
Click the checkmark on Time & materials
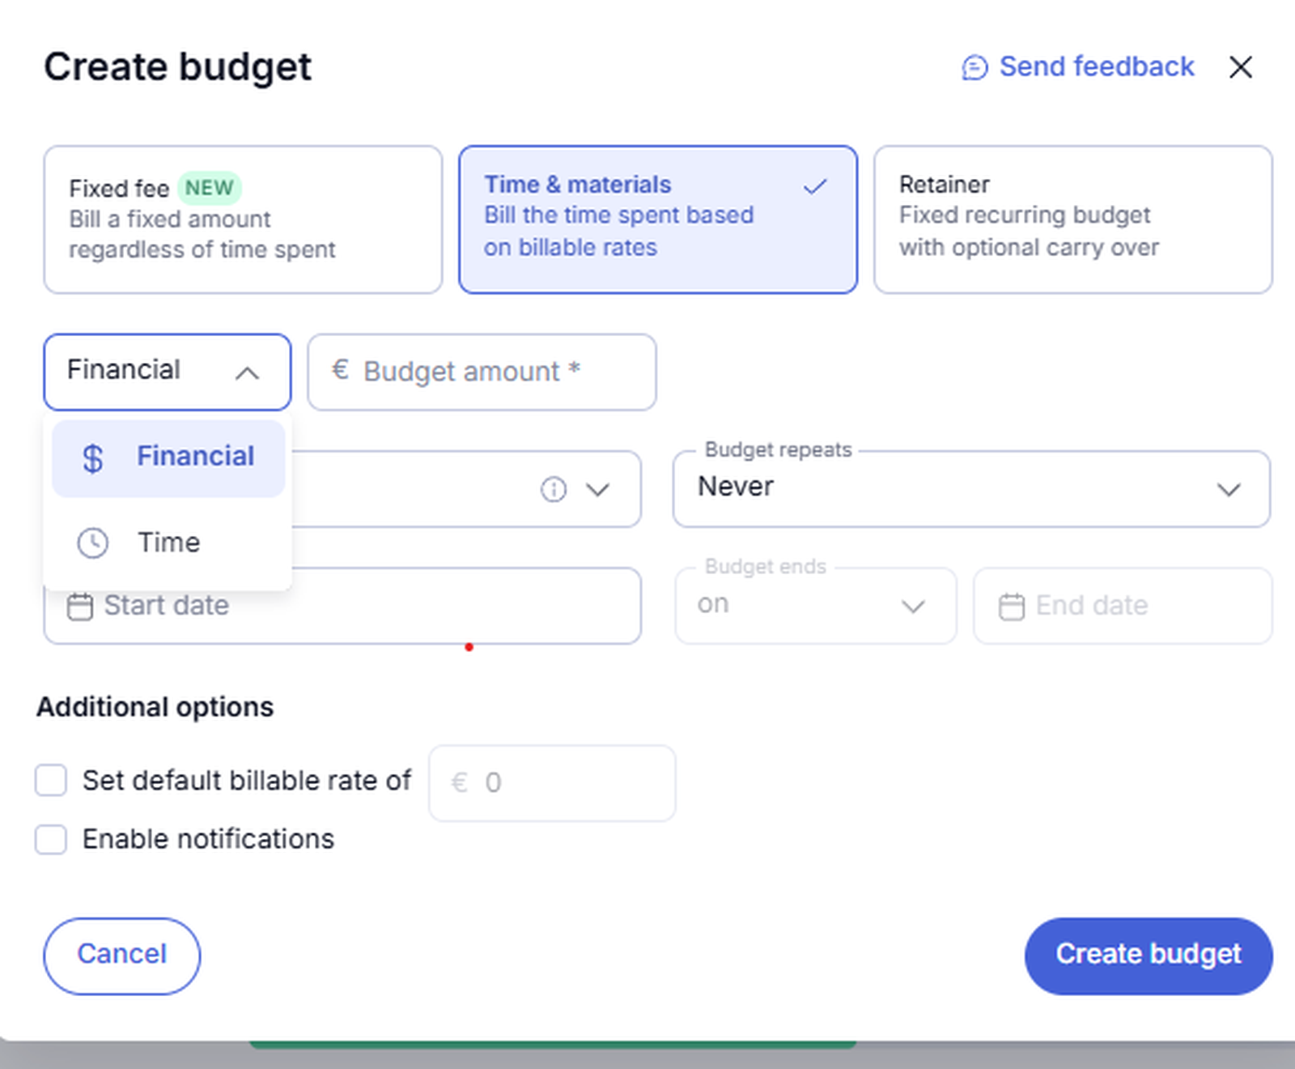pos(815,187)
